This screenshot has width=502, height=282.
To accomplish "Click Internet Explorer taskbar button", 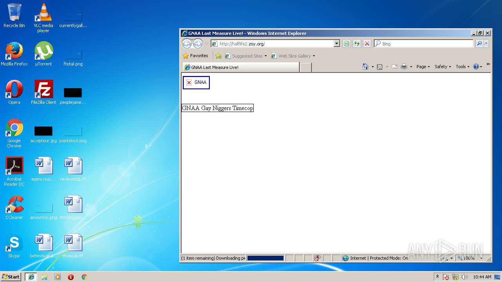I will pos(31,277).
